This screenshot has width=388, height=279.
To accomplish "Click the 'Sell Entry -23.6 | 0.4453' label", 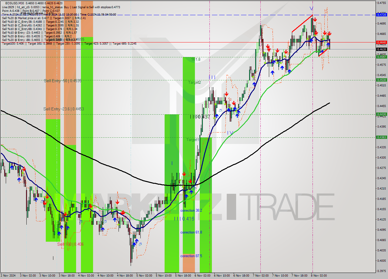I will [x=64, y=109].
